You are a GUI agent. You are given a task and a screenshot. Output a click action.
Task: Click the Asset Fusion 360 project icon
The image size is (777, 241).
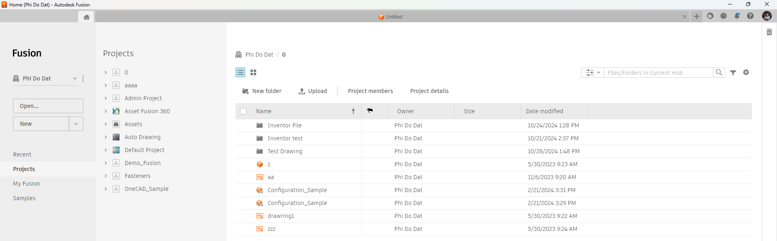116,111
